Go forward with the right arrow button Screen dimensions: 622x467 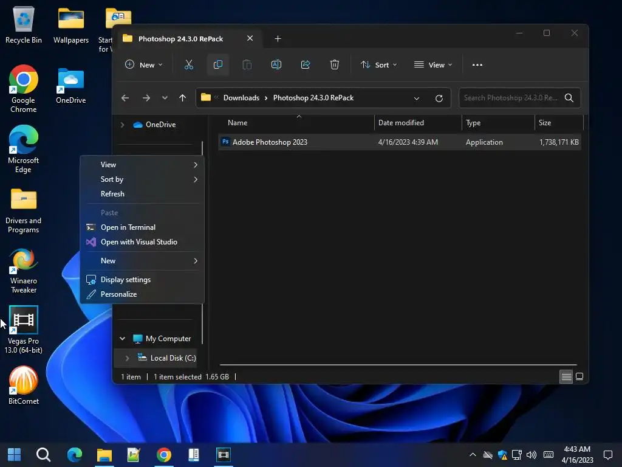tap(146, 98)
